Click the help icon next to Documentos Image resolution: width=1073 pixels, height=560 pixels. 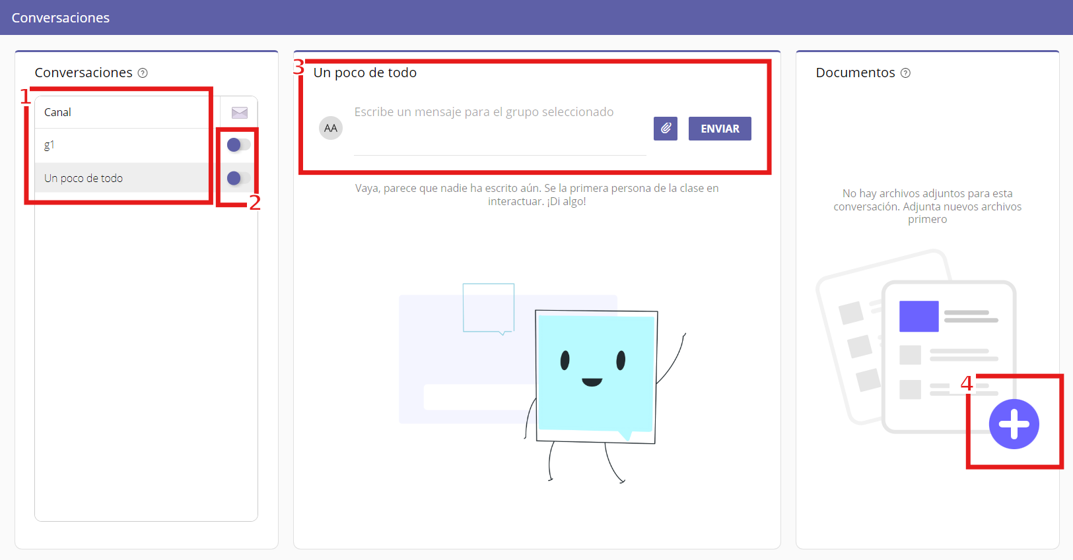[905, 73]
